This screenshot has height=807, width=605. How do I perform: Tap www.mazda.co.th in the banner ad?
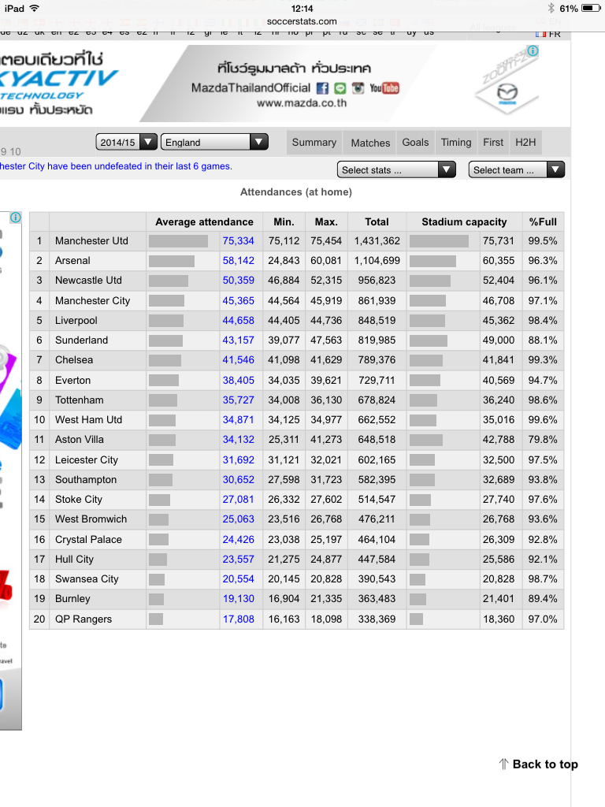302,103
